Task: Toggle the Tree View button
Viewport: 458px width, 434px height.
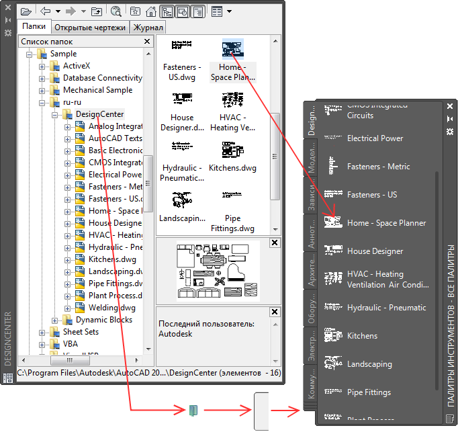Action: tap(167, 12)
